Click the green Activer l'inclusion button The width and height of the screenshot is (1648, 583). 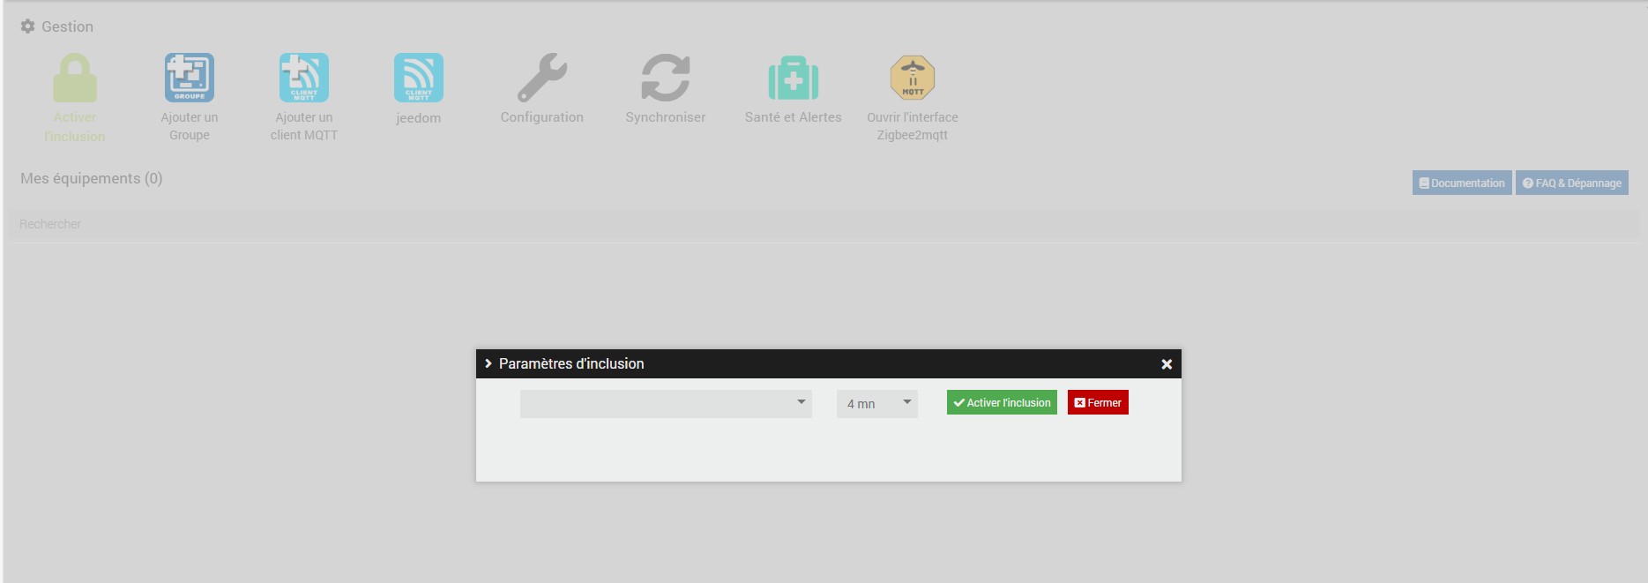point(1002,402)
